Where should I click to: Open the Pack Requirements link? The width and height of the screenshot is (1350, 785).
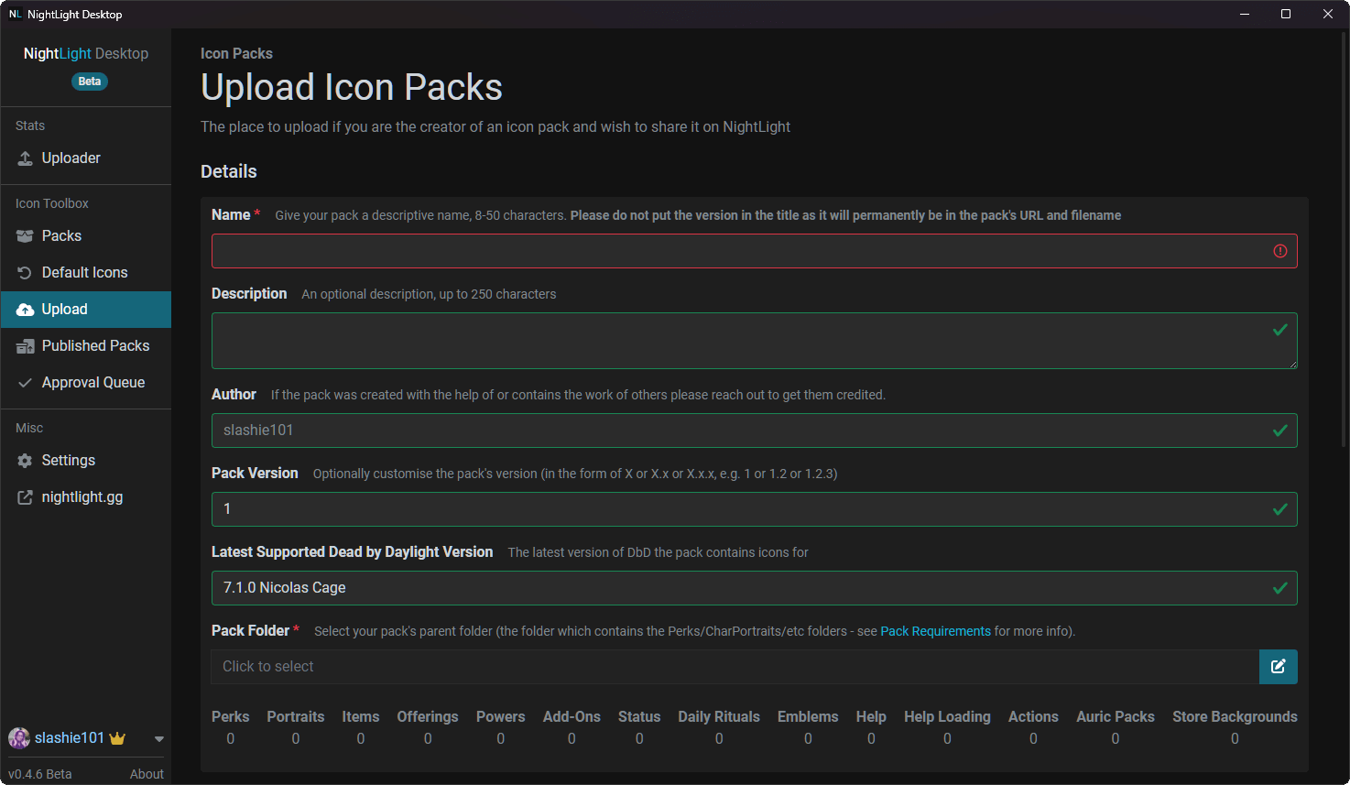(x=935, y=630)
